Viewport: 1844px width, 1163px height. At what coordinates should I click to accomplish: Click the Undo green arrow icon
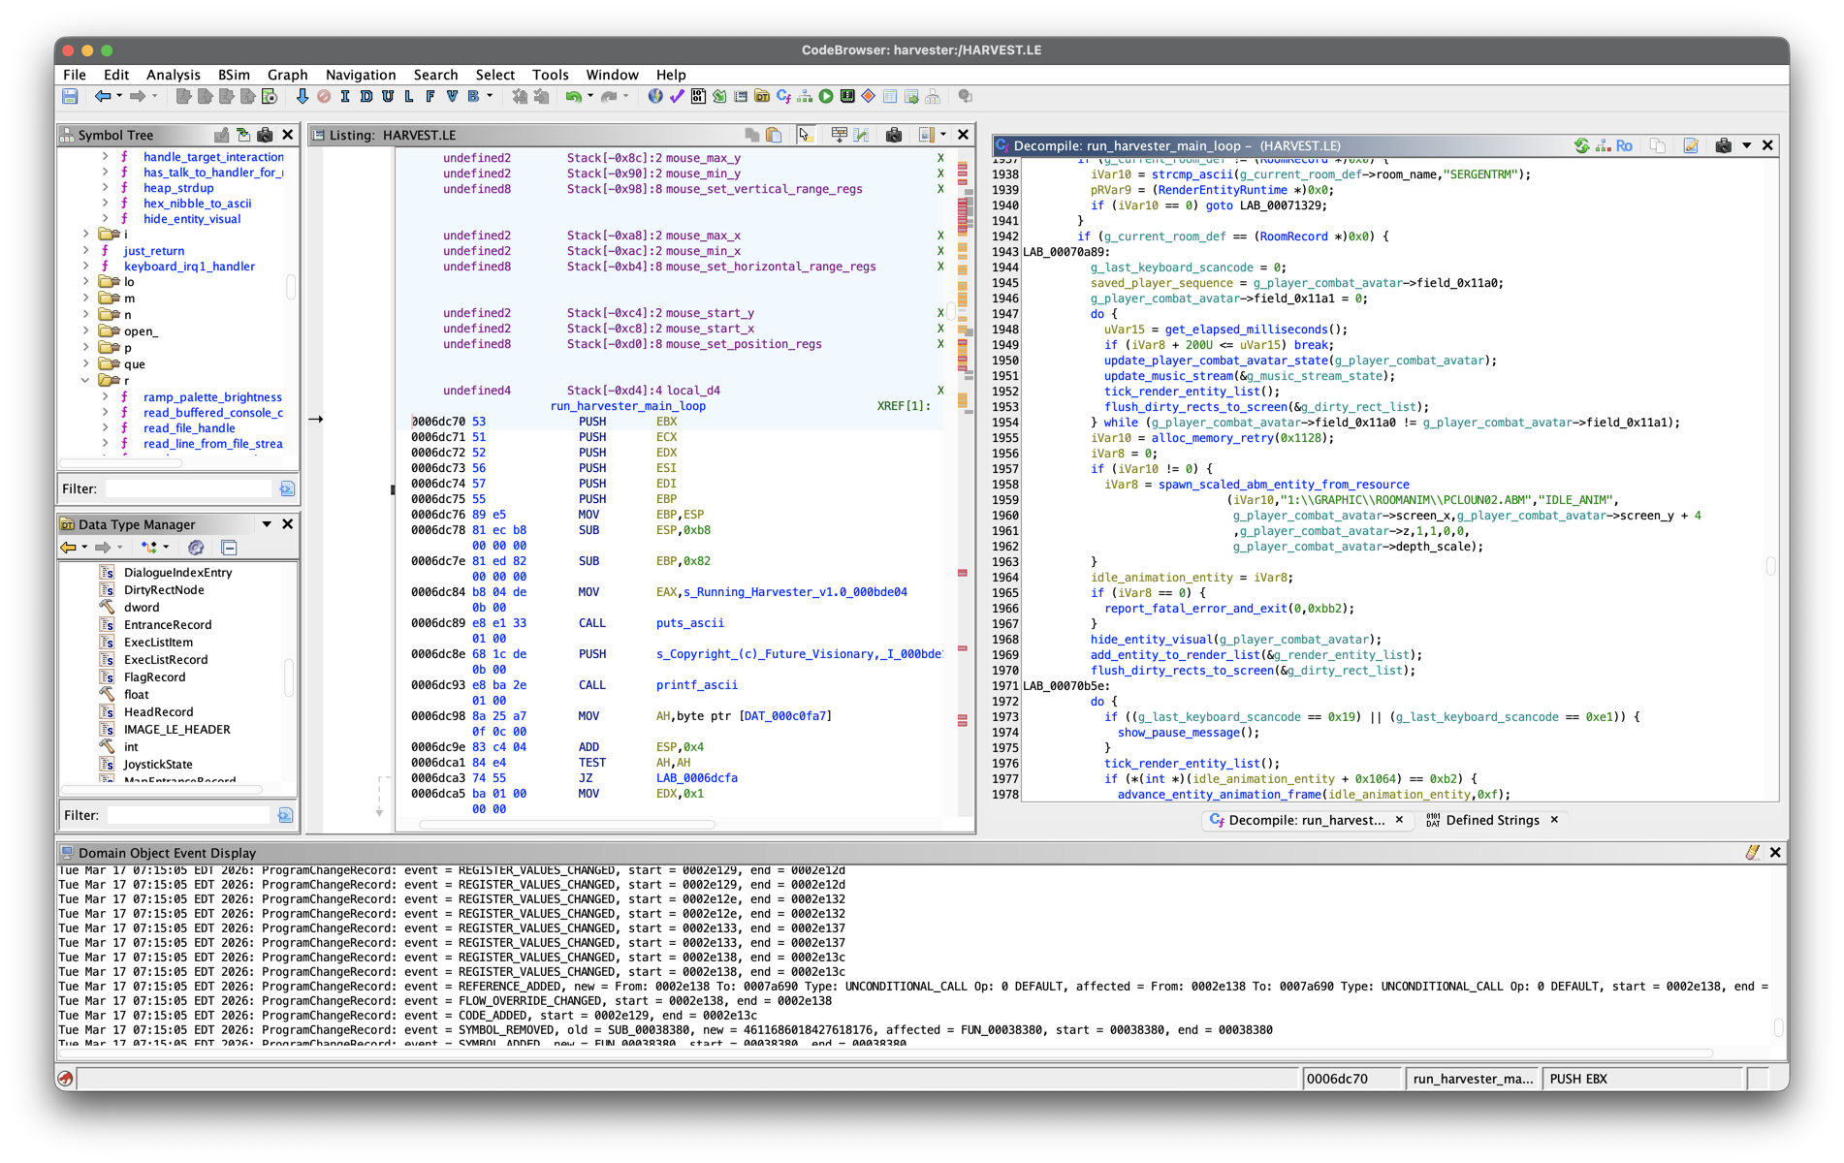tap(573, 96)
